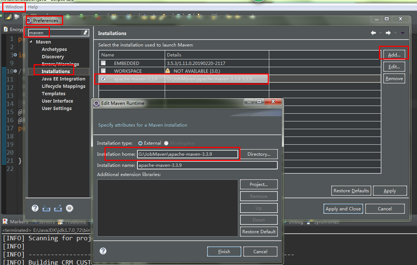The width and height of the screenshot is (417, 265).
Task: Click Restore Defaults in Preferences
Action: pyautogui.click(x=351, y=190)
